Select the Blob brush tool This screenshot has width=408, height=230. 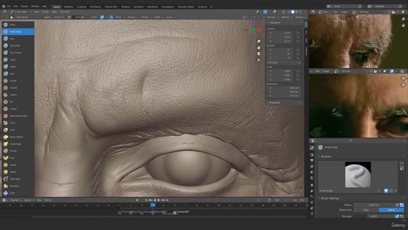[x=18, y=74]
